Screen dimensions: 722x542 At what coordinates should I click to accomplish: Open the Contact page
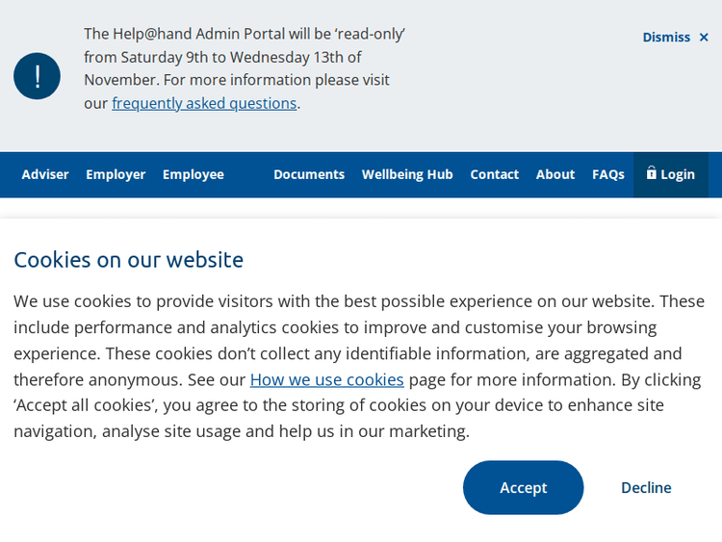point(494,174)
